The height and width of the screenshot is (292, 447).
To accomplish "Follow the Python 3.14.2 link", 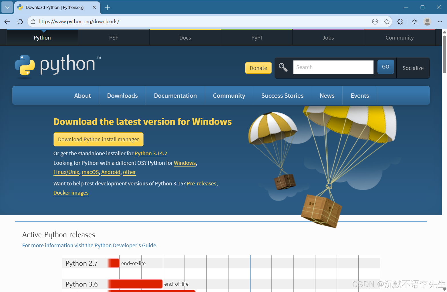I will tap(151, 154).
